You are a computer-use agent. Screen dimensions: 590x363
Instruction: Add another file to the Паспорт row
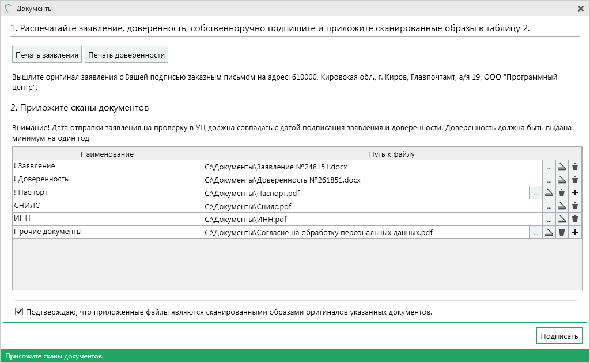(575, 193)
